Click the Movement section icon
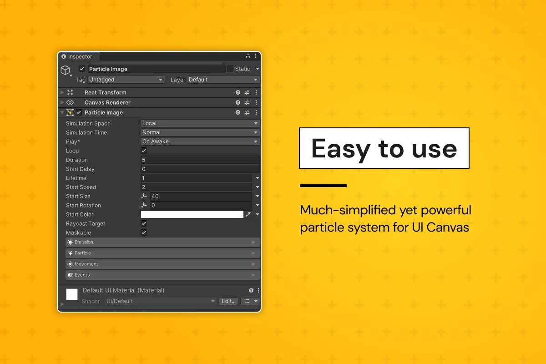This screenshot has height=364, width=546. point(70,264)
